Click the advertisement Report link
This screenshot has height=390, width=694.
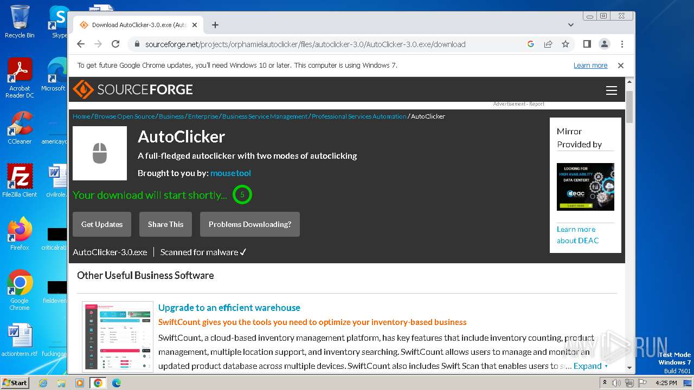coord(537,104)
